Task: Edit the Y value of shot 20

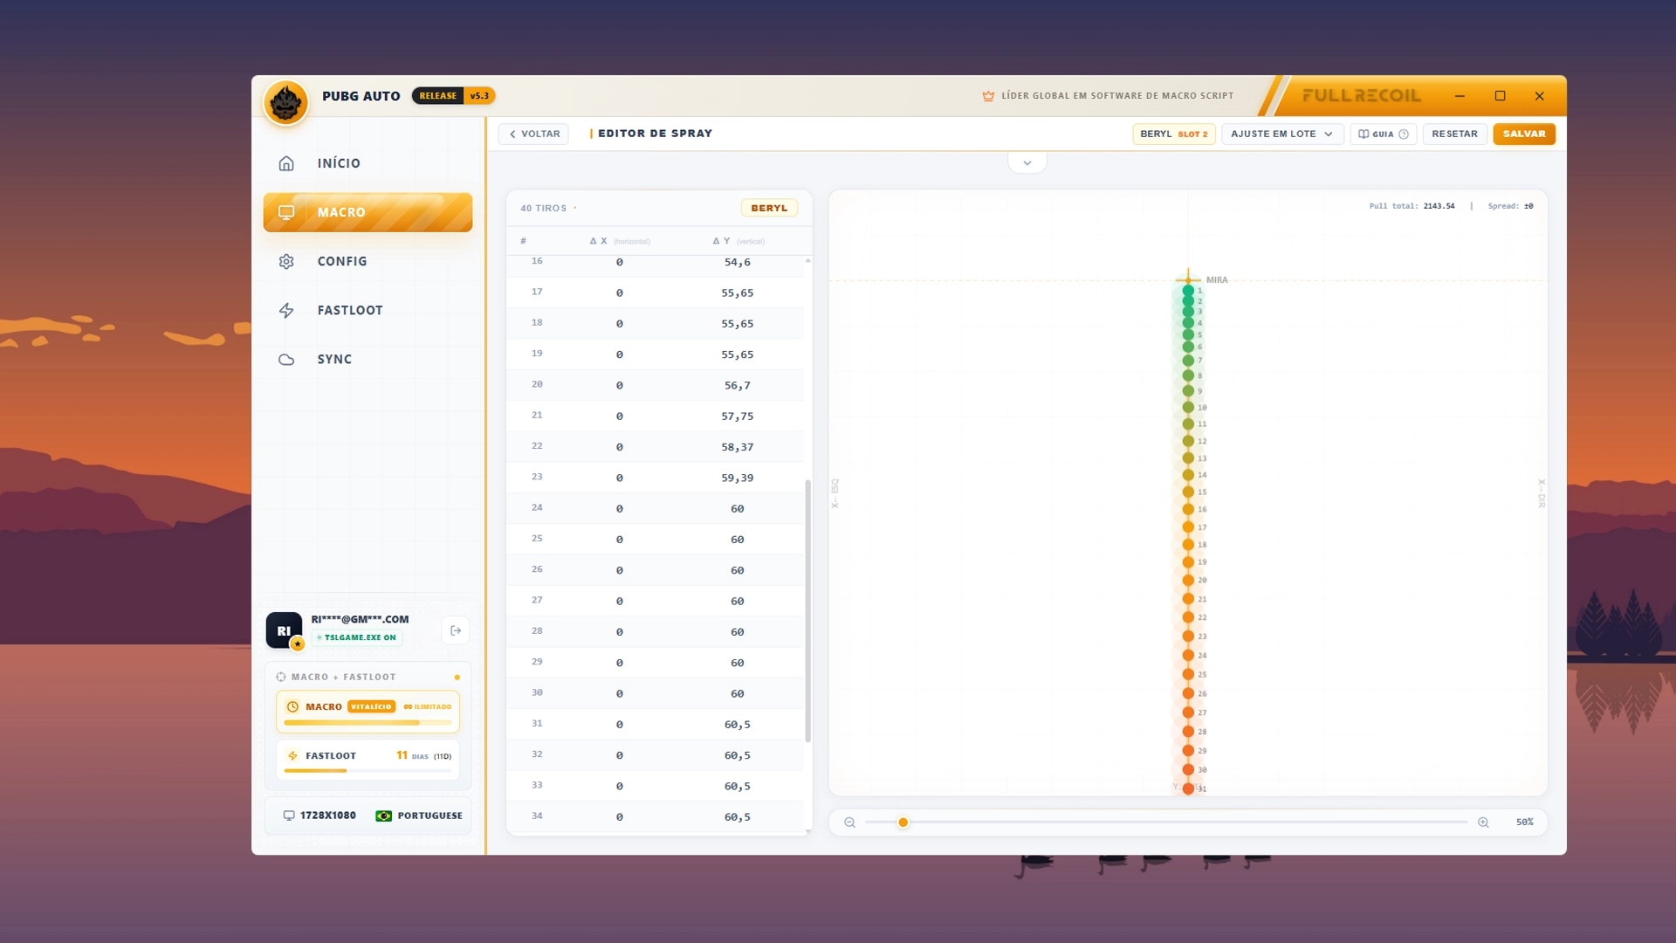Action: (x=737, y=385)
